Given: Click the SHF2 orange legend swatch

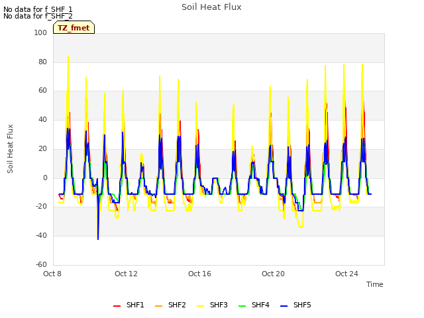Looking at the screenshot, I should tap(158, 306).
